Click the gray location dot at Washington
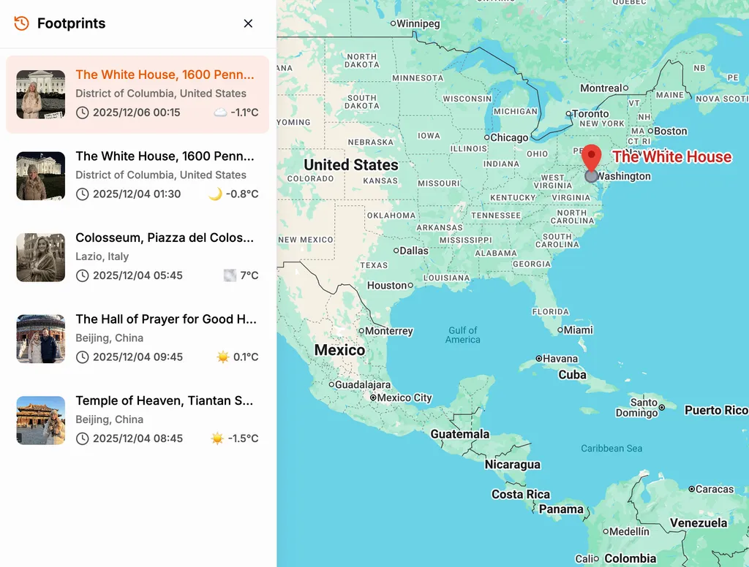 tap(591, 177)
